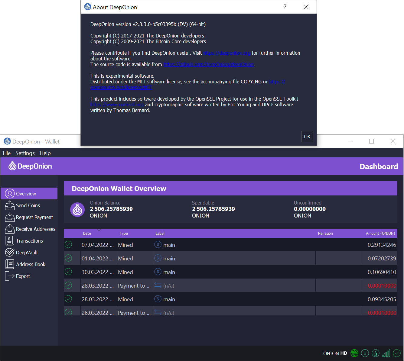Screen dimensions: 404x361
Task: Select the date cell 30.03.2022
Action: click(x=98, y=272)
